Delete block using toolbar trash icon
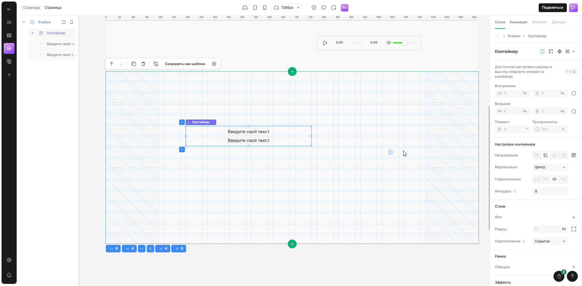 pyautogui.click(x=143, y=64)
